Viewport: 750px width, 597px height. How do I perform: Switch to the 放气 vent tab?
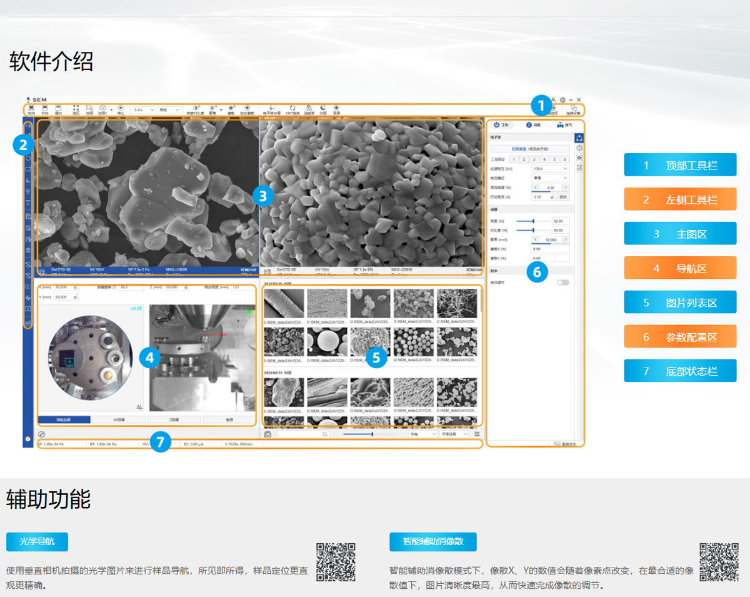point(564,125)
